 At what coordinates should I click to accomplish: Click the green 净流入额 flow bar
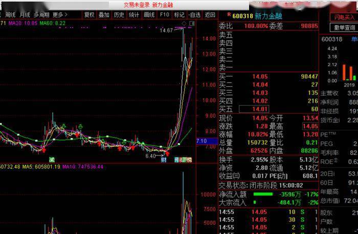pos(263,194)
